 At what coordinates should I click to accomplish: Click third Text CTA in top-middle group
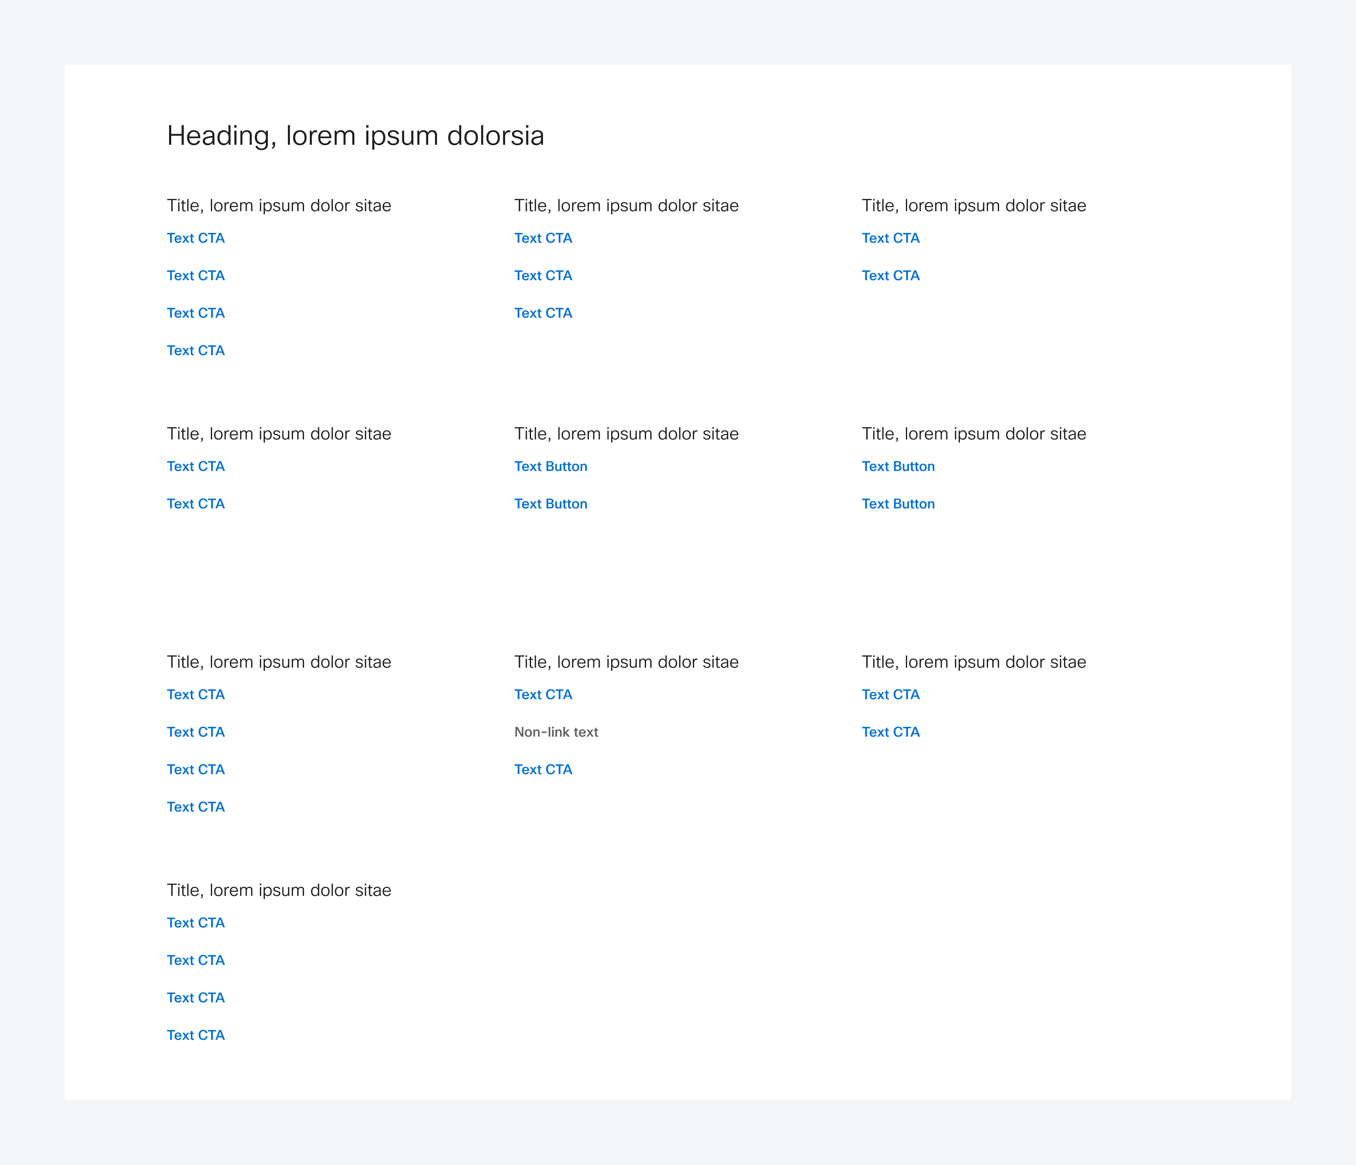pyautogui.click(x=543, y=313)
